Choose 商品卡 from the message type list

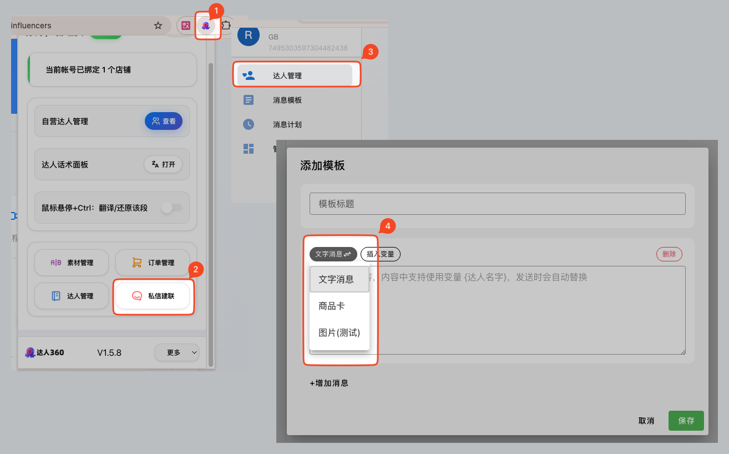tap(332, 306)
